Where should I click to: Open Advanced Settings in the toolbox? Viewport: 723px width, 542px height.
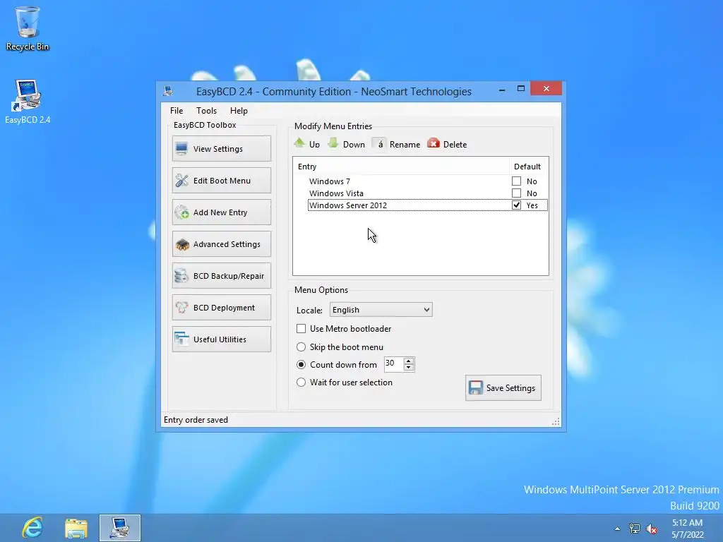click(x=221, y=243)
